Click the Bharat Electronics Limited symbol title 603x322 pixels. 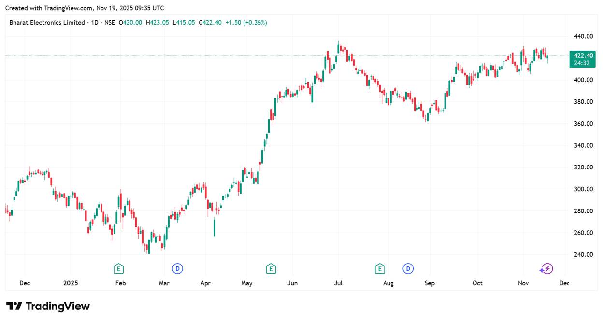point(47,23)
